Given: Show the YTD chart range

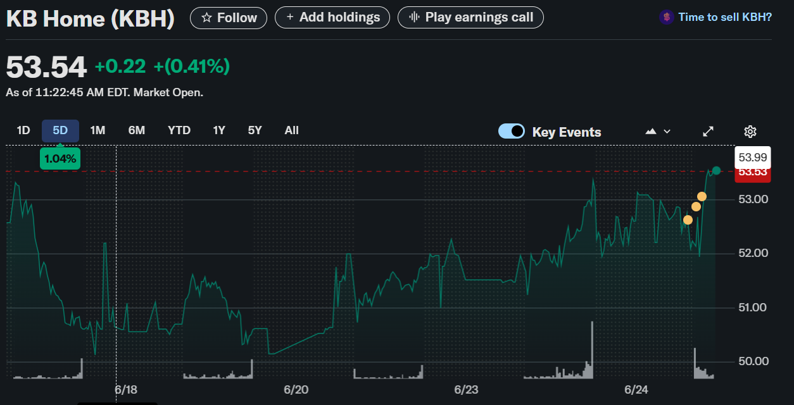Looking at the screenshot, I should tap(179, 130).
